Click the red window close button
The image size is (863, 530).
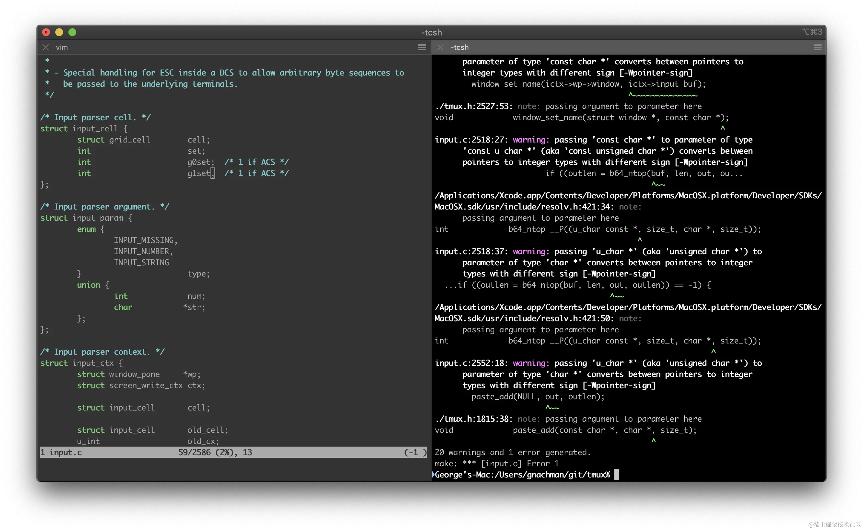pyautogui.click(x=46, y=32)
